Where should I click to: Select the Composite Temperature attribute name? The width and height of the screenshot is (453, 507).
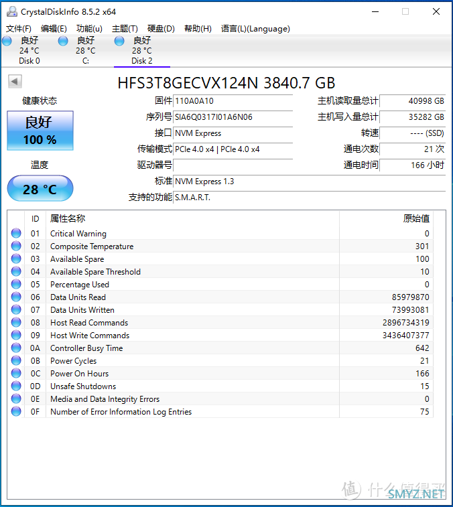[92, 246]
